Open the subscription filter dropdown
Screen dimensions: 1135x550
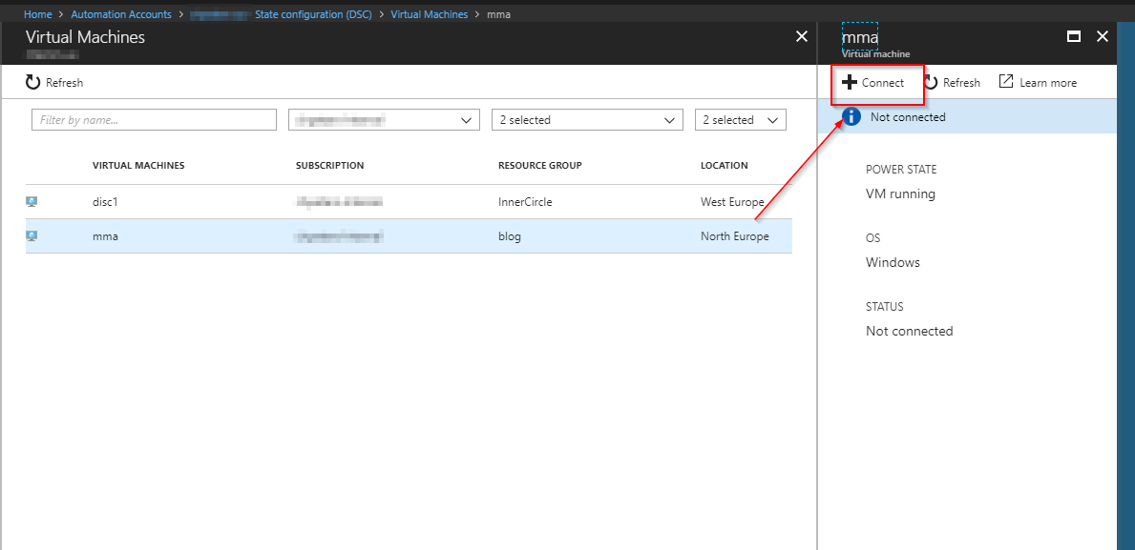tap(384, 120)
